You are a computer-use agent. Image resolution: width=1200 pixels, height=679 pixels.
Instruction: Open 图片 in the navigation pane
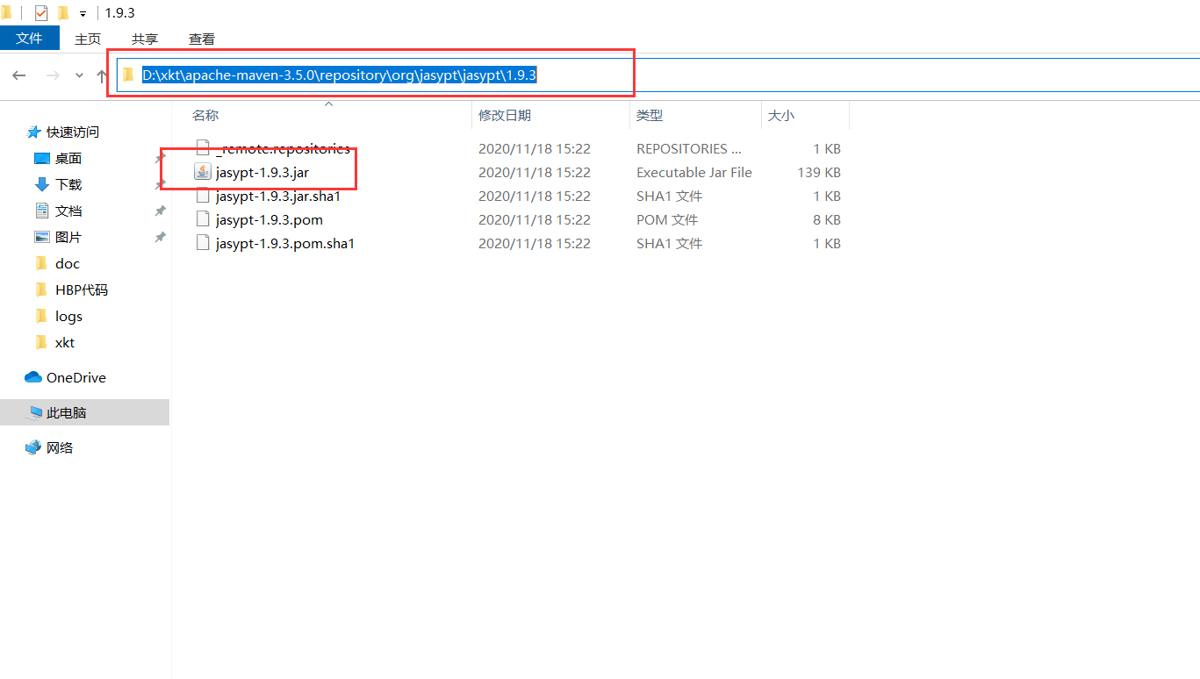[68, 237]
